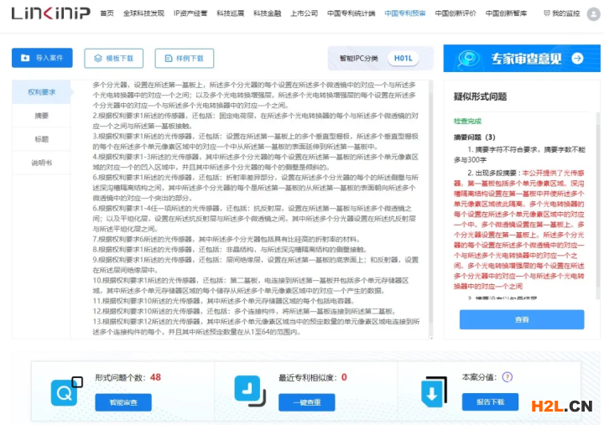This screenshot has width=604, height=425.
Task: Click the H01L IPC classification field
Action: tap(404, 58)
